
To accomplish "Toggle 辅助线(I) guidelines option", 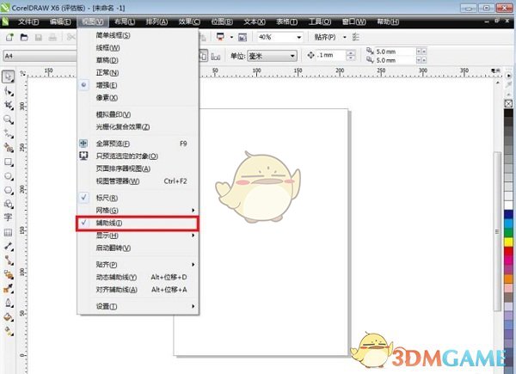I will tap(138, 223).
